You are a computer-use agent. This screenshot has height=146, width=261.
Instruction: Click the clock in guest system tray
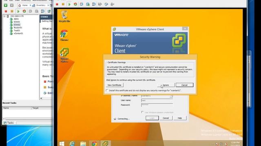point(235,144)
